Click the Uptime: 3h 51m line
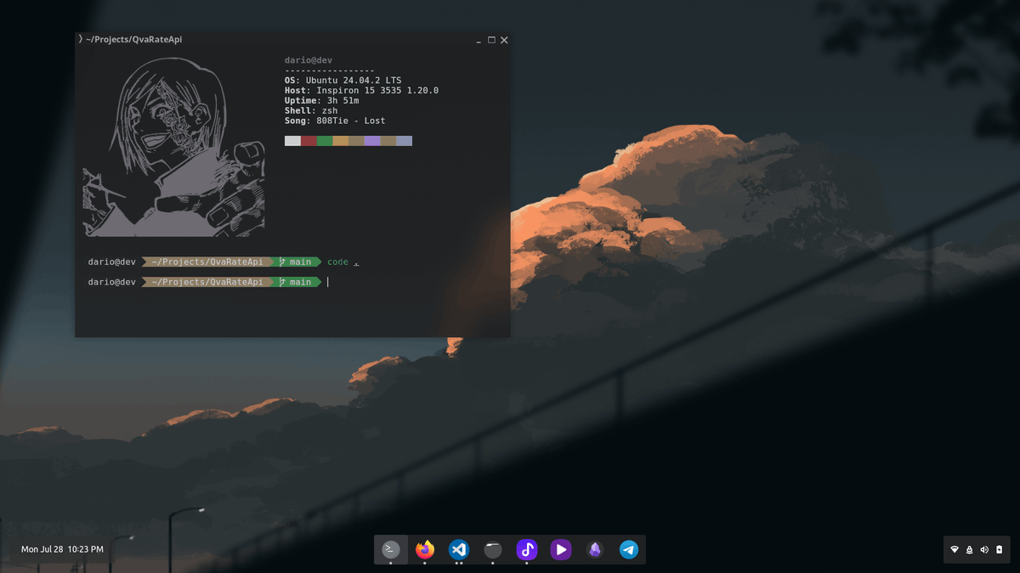Screen dimensions: 1020x573 (321, 101)
